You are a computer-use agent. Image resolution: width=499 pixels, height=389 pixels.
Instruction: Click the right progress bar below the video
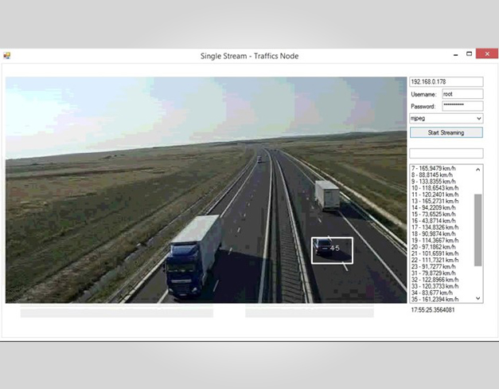click(x=309, y=313)
